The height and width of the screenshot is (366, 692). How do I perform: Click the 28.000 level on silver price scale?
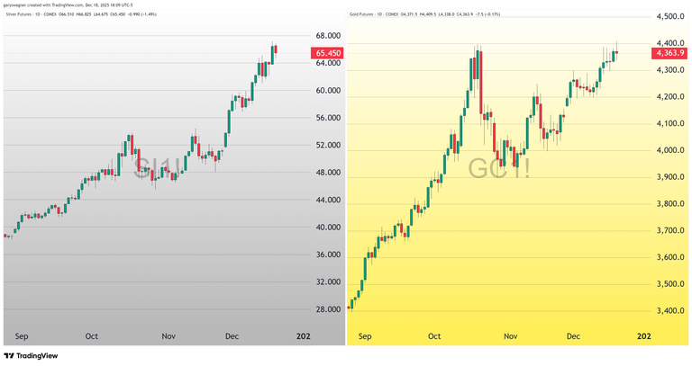[x=328, y=309]
